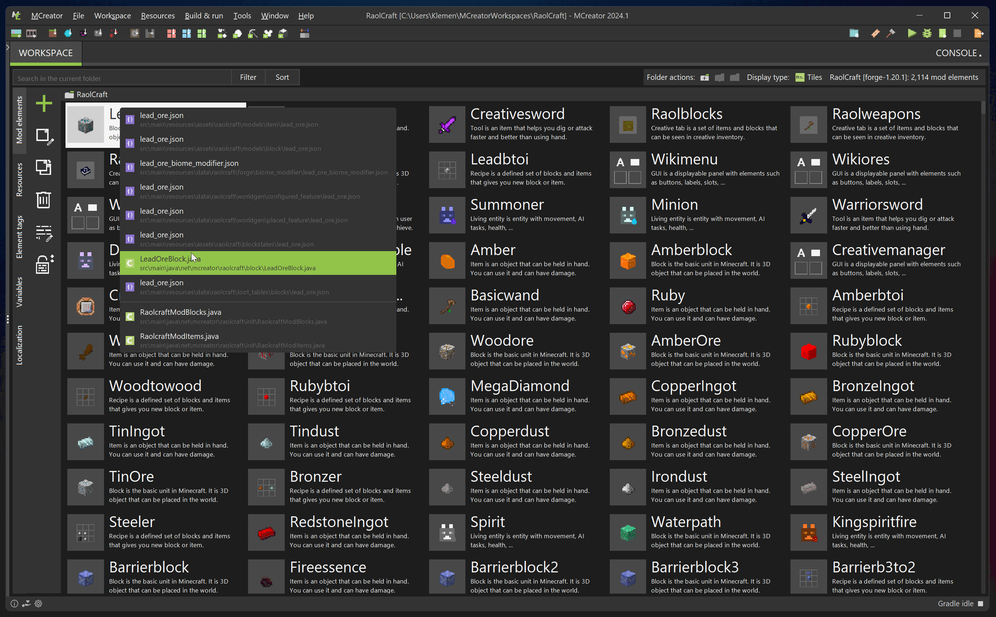Select the Summoner living entity tile
Viewport: 996px width, 617px height.
coord(517,215)
